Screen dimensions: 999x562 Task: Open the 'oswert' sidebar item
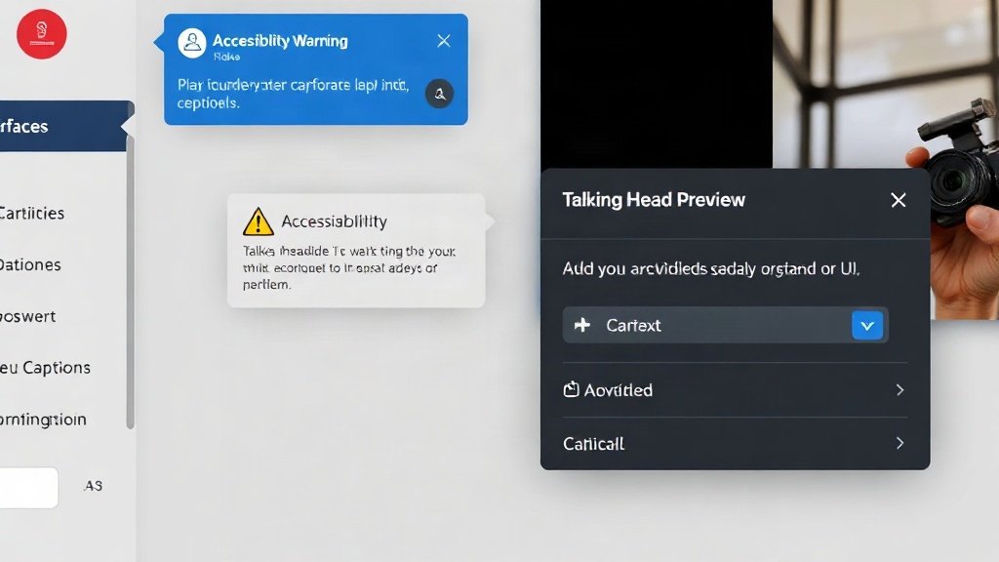28,317
